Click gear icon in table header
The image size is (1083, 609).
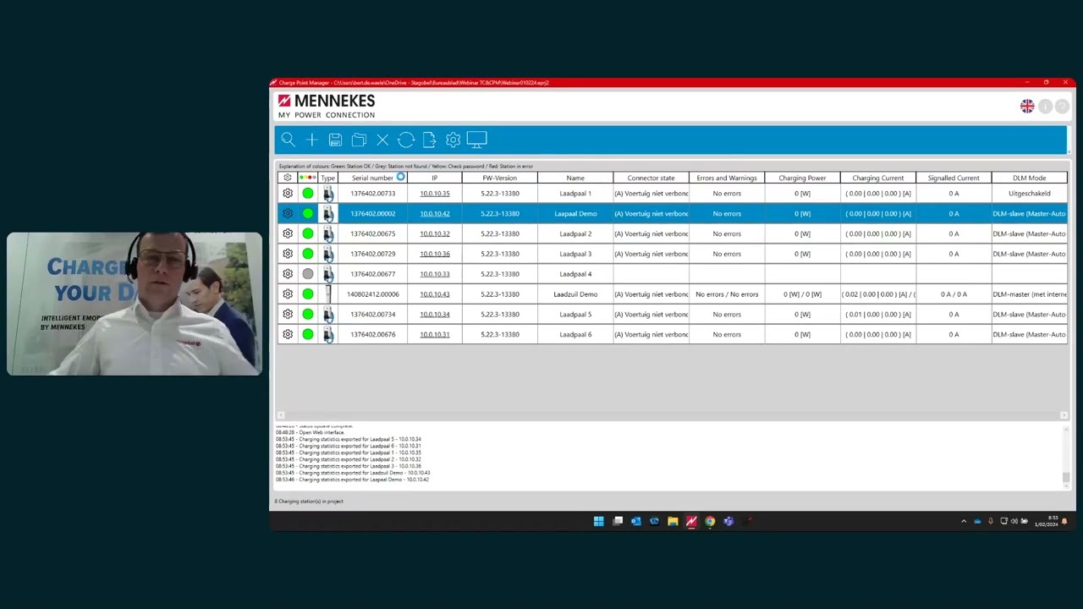288,178
